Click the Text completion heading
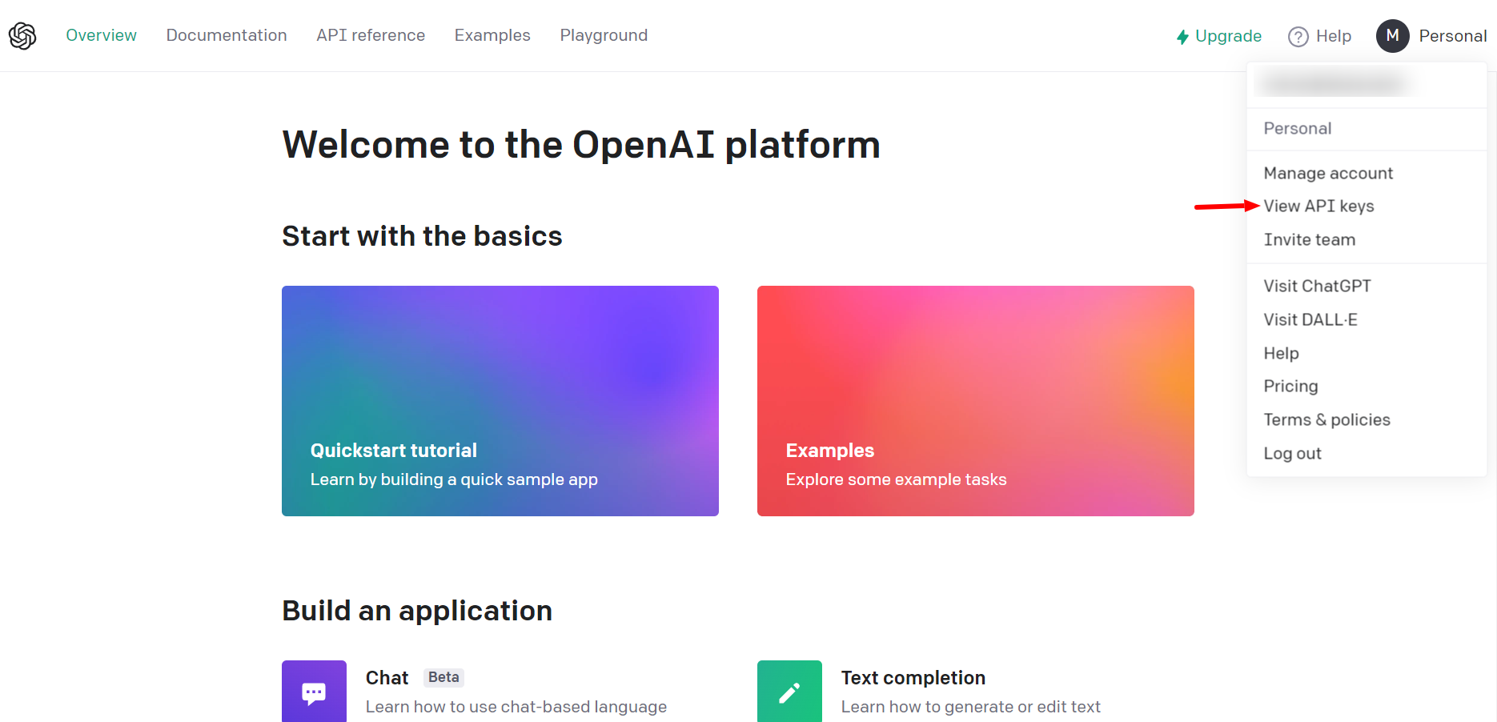Screen dimensions: 1497x722 tap(913, 678)
